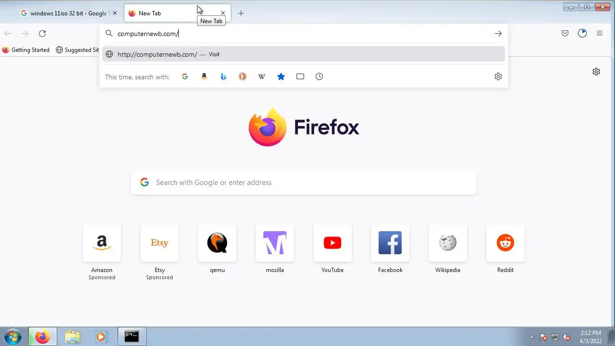The height and width of the screenshot is (346, 615).
Task: Open the Command Prompt taskbar window
Action: (x=132, y=336)
